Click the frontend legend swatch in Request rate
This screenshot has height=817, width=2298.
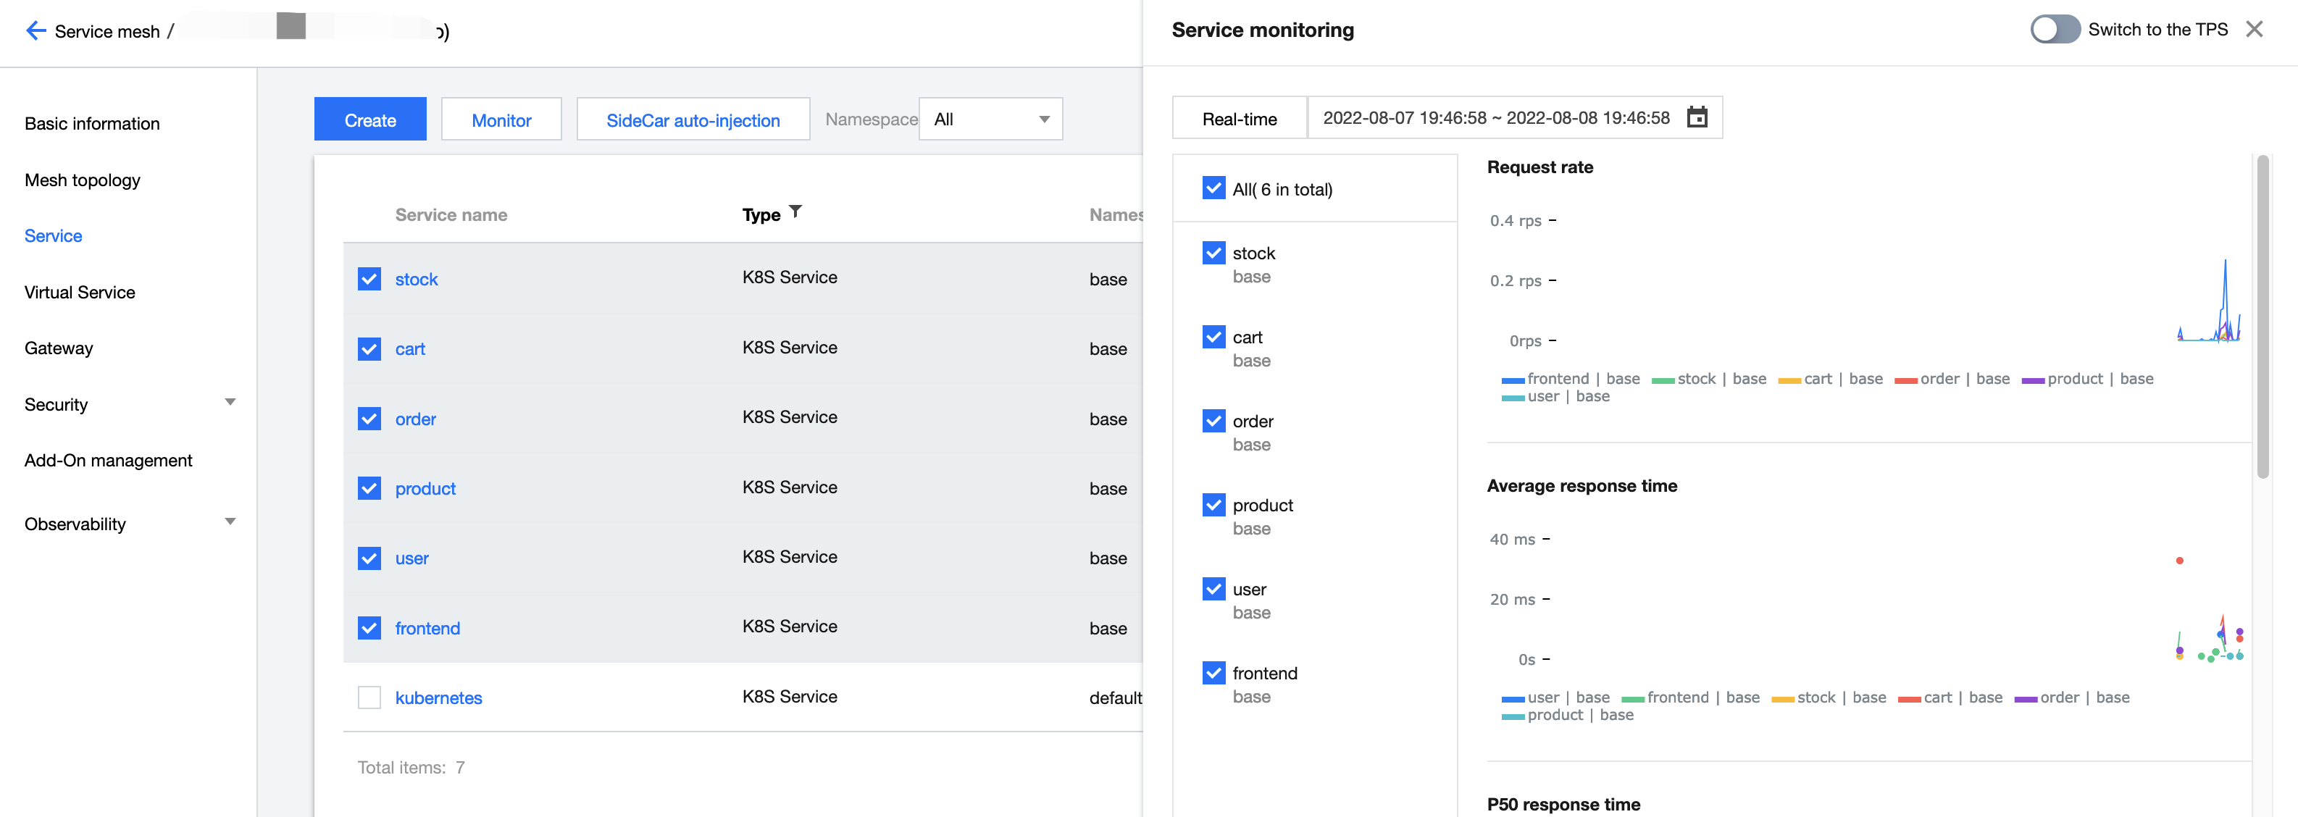coord(1512,380)
